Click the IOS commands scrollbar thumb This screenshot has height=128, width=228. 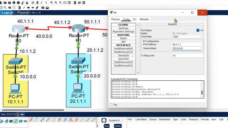coord(202,92)
